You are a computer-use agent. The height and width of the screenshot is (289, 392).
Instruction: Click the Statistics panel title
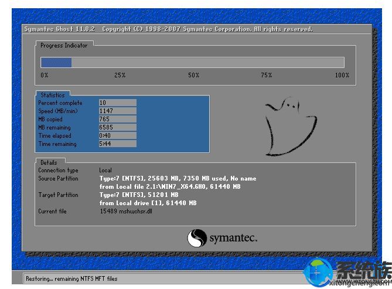[53, 95]
